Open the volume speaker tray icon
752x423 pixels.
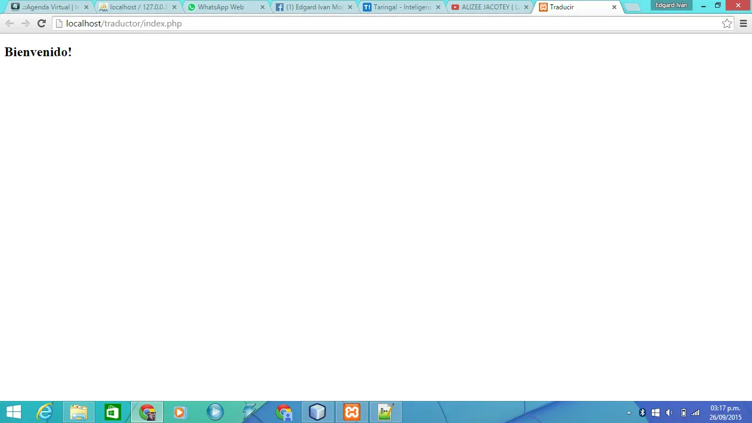[x=669, y=413]
